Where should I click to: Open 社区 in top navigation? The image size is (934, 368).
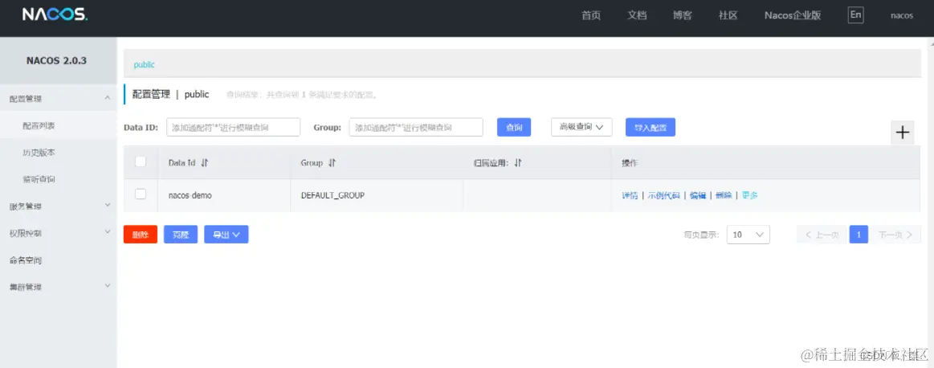(x=728, y=15)
